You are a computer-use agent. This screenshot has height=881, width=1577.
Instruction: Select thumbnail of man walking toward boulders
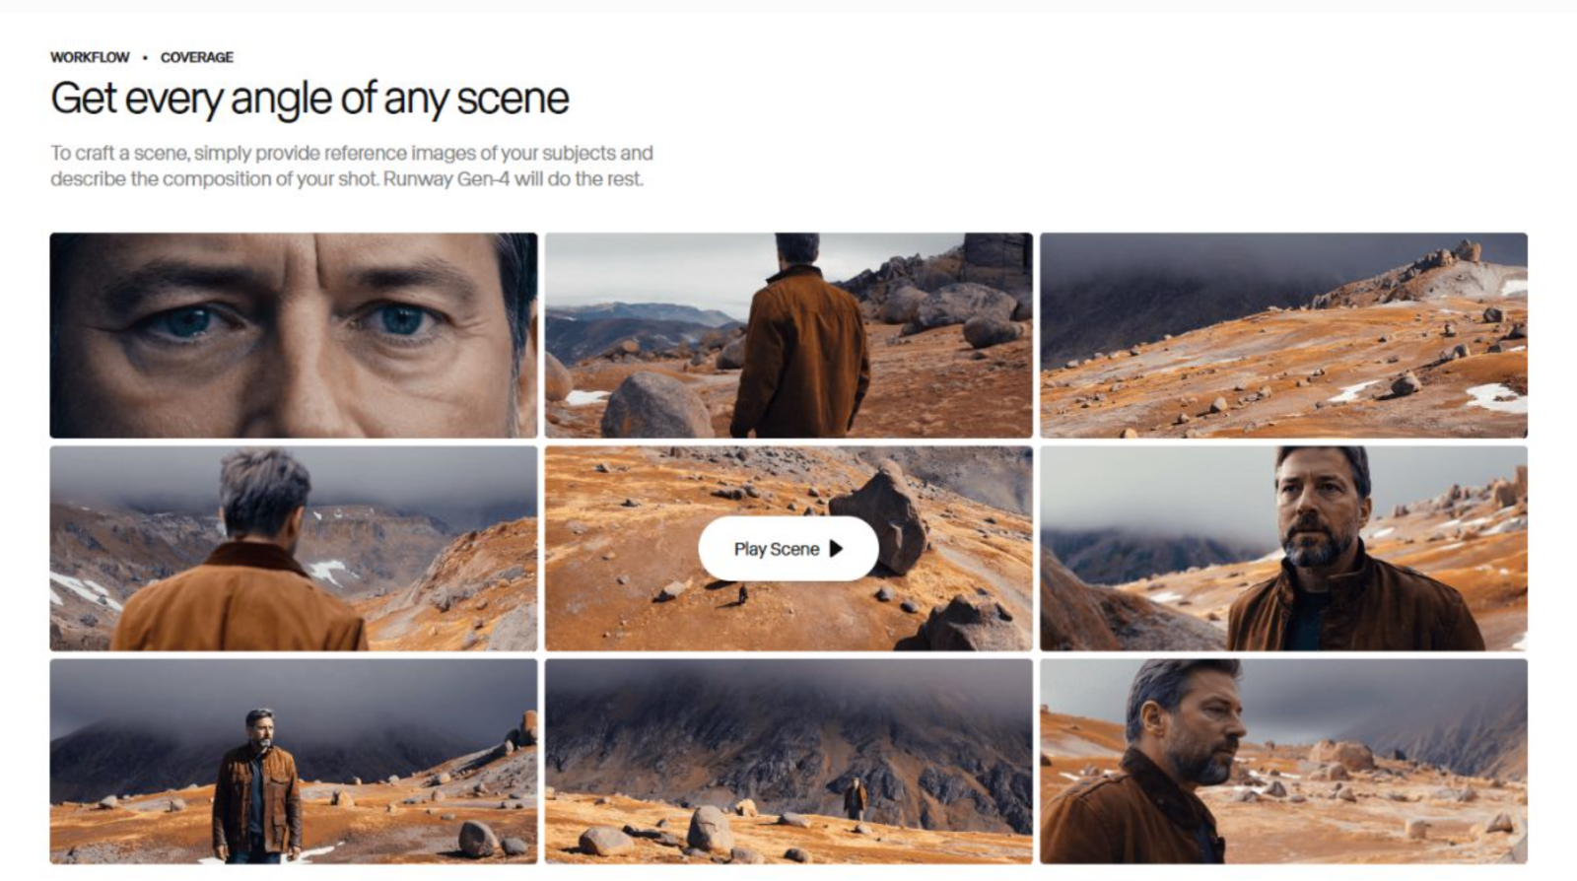[788, 335]
